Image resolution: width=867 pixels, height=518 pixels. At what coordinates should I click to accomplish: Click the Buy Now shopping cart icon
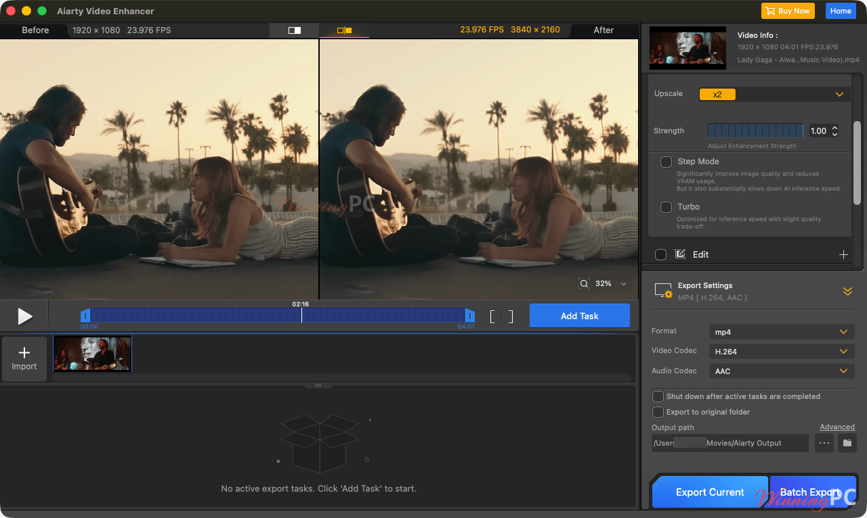tap(770, 11)
